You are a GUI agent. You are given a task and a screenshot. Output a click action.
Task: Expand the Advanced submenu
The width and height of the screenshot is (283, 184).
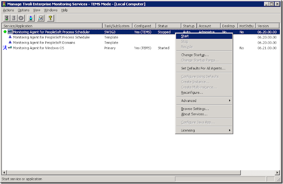(204, 101)
